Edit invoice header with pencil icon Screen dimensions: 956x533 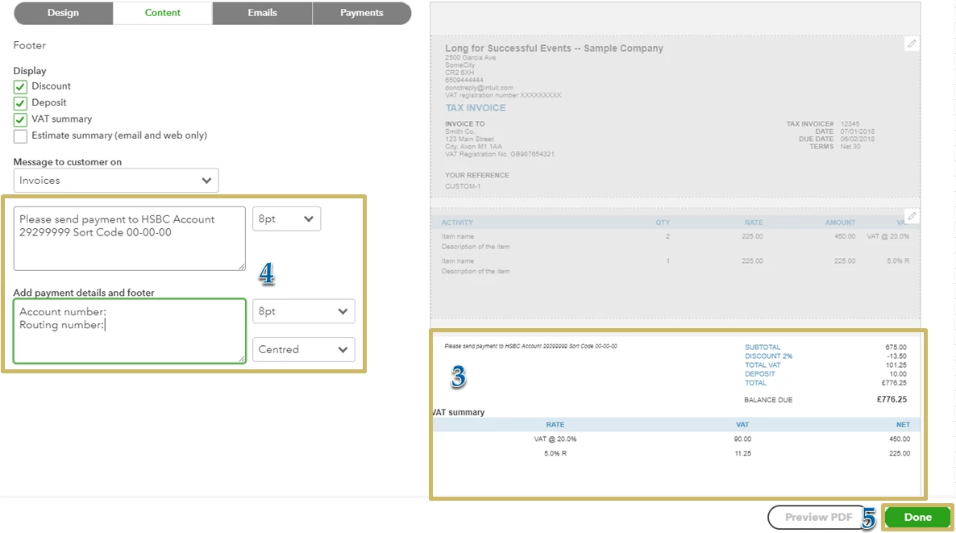pos(912,44)
